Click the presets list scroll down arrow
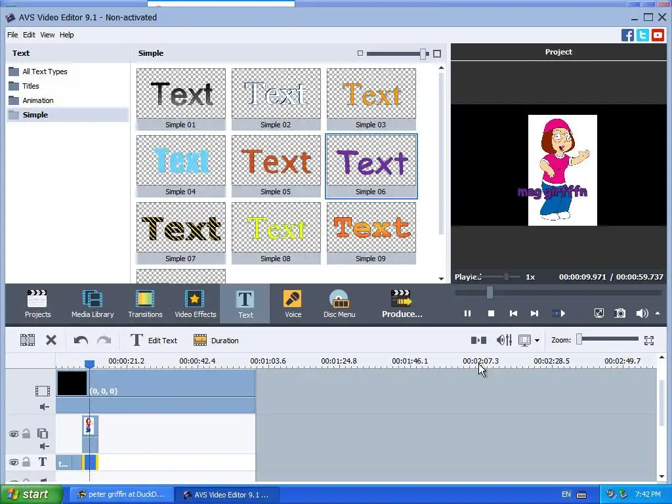 [x=442, y=278]
